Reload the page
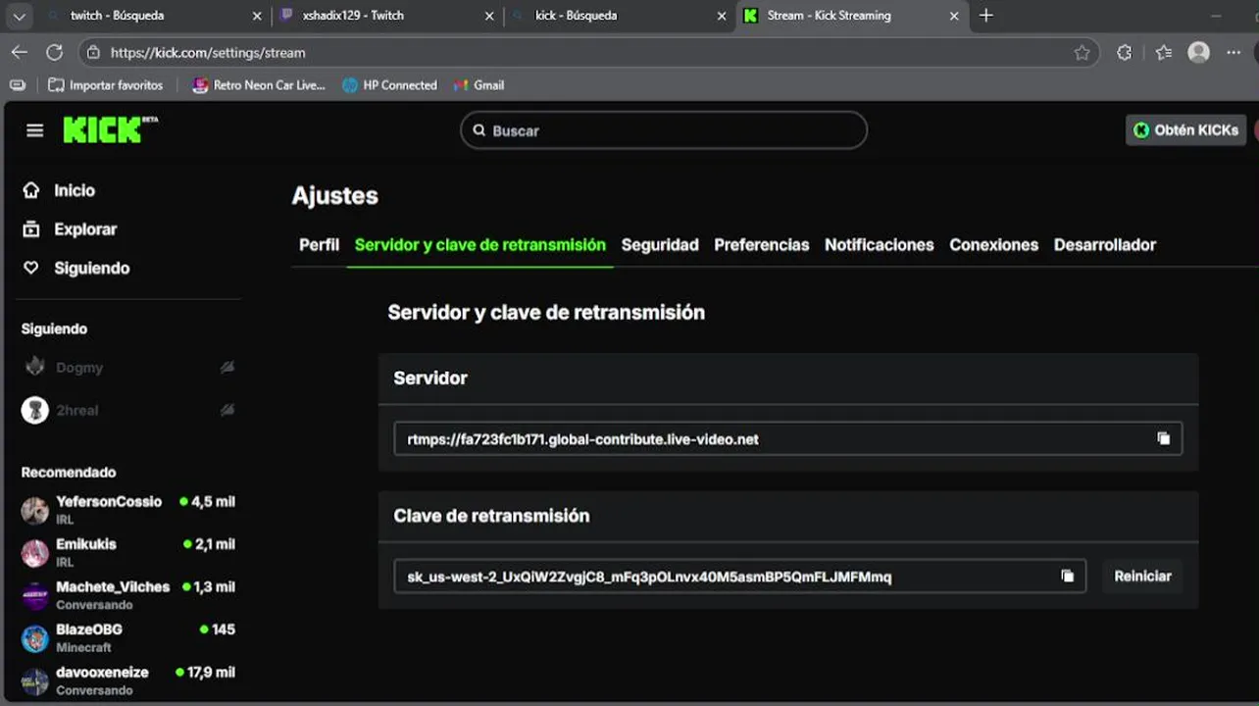The width and height of the screenshot is (1259, 706). 55,52
